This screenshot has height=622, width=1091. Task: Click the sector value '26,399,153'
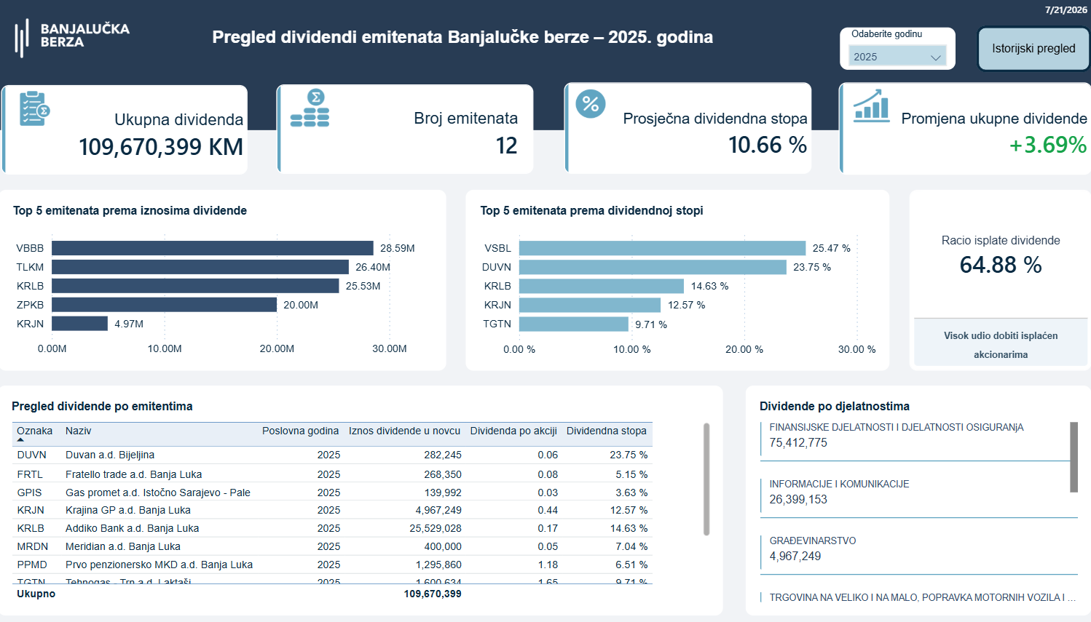coord(798,500)
